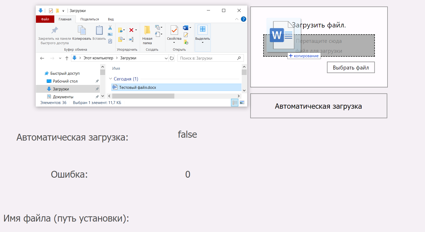Viewport: 425px width, 232px height.
Task: Click the search magnifier icon
Action: click(x=239, y=58)
